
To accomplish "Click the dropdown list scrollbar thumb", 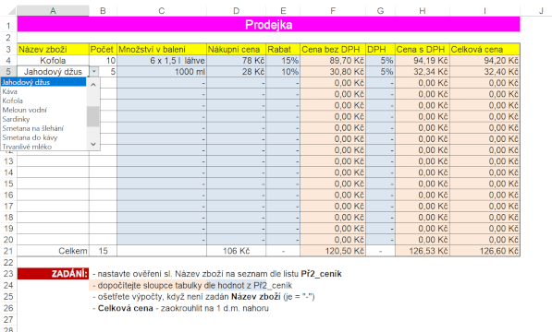I will point(93,116).
